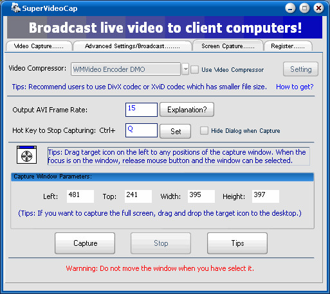This screenshot has height=294, width=330.
Task: Open the Advanced Settings/Broadcast tab
Action: tap(133, 46)
